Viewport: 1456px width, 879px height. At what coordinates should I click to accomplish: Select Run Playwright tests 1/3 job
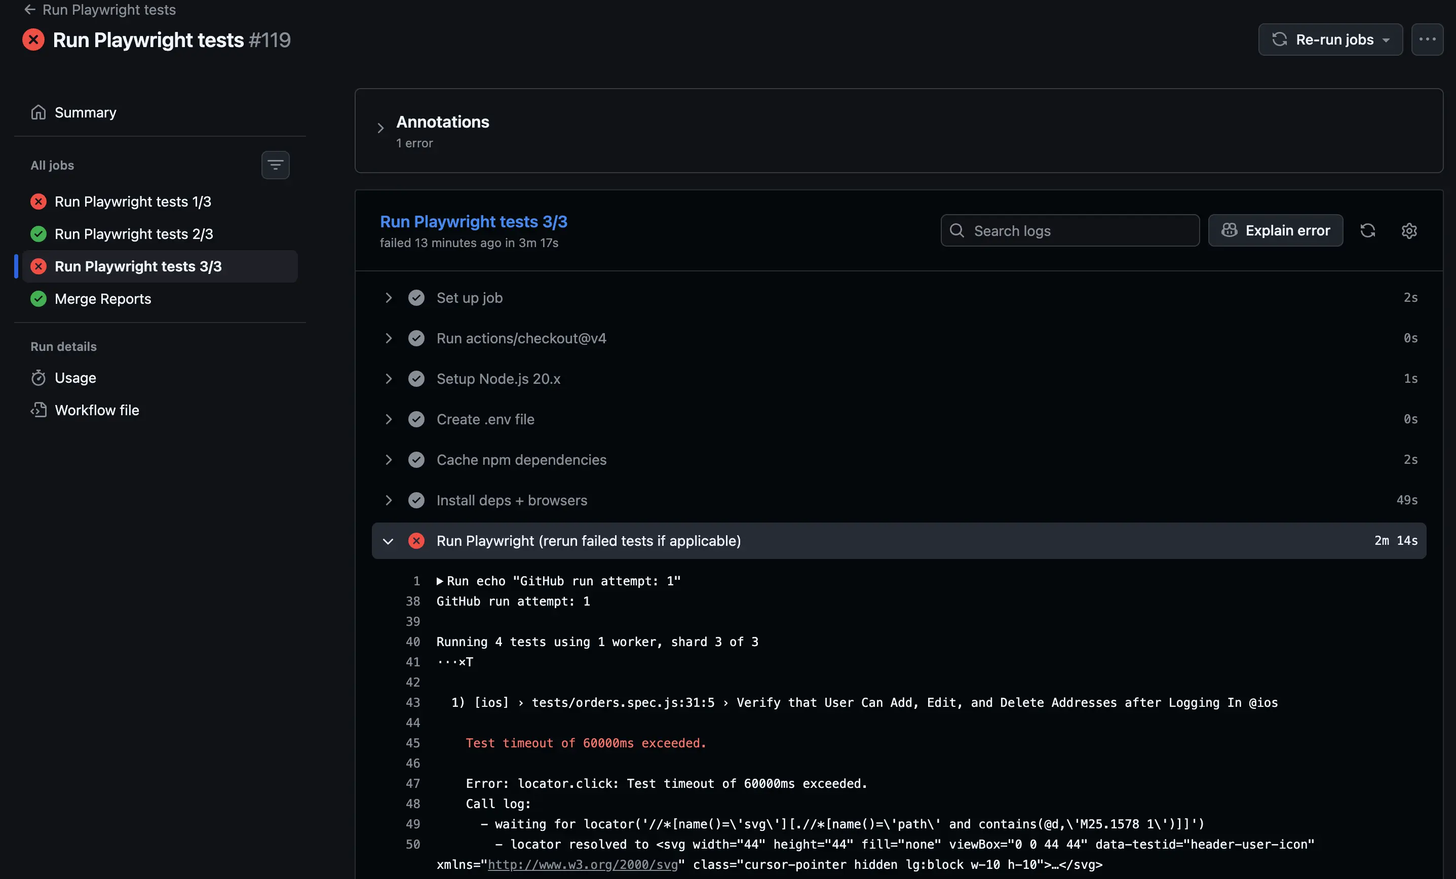click(132, 202)
